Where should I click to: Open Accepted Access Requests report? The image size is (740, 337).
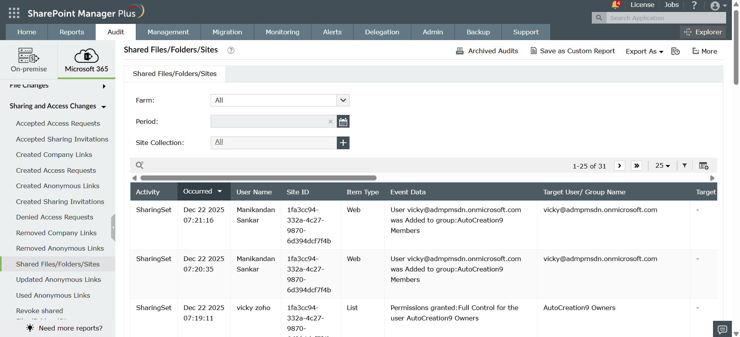point(58,123)
